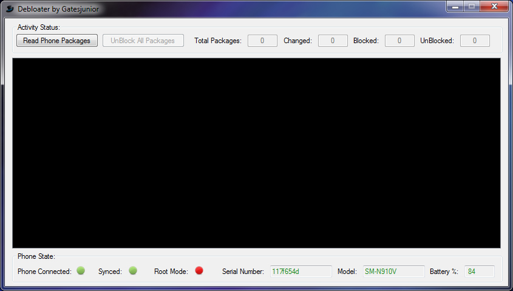Click the green Phone Connected indicator
The image size is (513, 291).
click(x=81, y=270)
